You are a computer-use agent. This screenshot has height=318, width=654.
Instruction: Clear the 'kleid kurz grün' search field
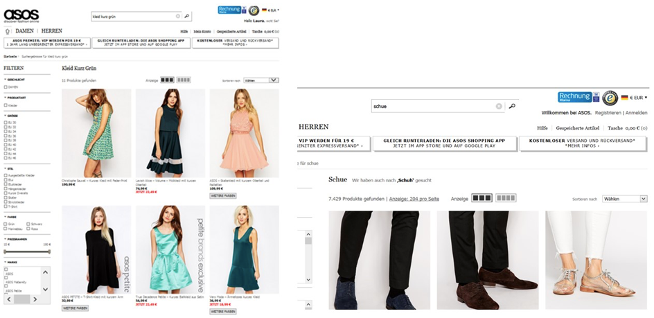pos(177,16)
